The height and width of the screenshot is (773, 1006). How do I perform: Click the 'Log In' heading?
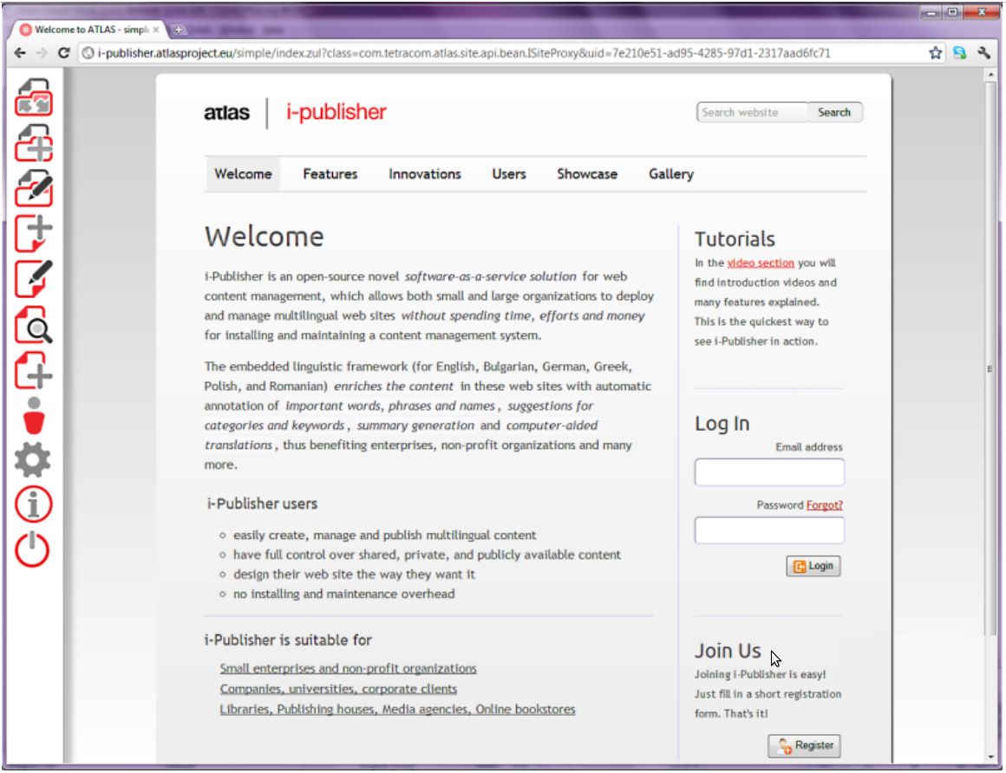point(722,424)
